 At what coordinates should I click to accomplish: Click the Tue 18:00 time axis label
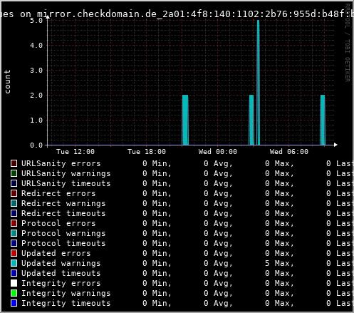pyautogui.click(x=147, y=152)
